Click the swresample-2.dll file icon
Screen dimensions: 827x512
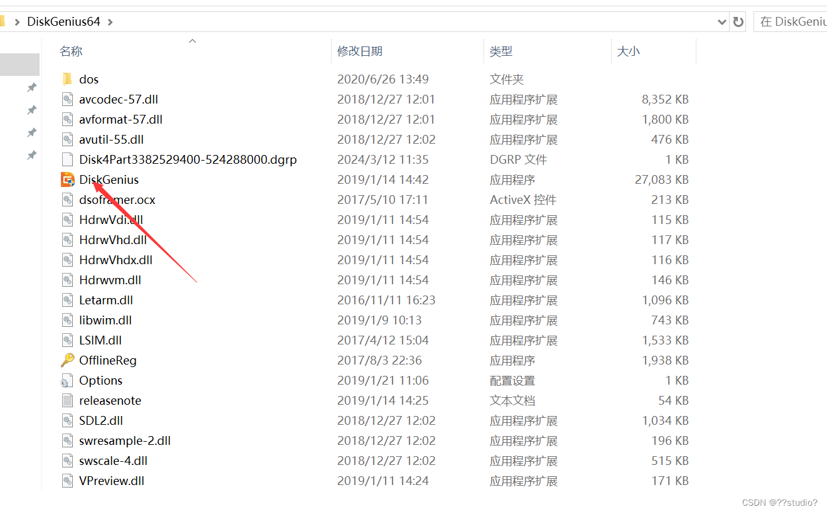coord(67,440)
